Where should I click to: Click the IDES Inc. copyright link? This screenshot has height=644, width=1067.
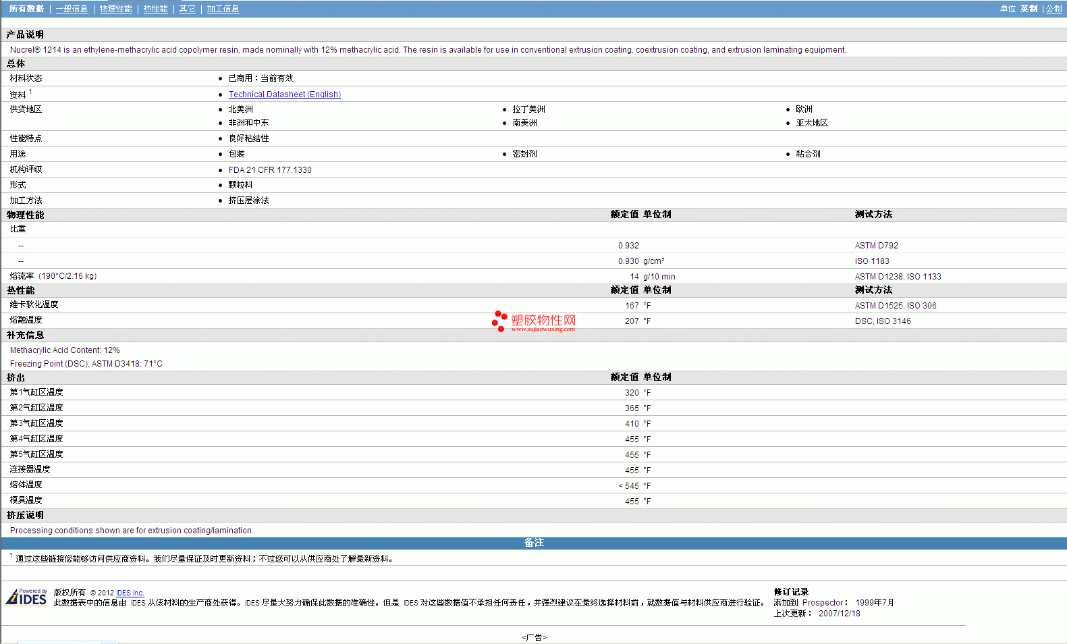click(130, 593)
